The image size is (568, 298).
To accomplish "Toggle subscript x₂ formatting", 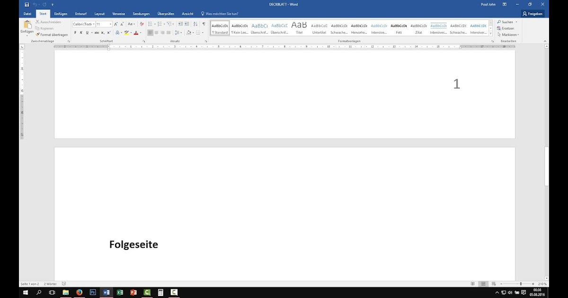I will 103,33.
